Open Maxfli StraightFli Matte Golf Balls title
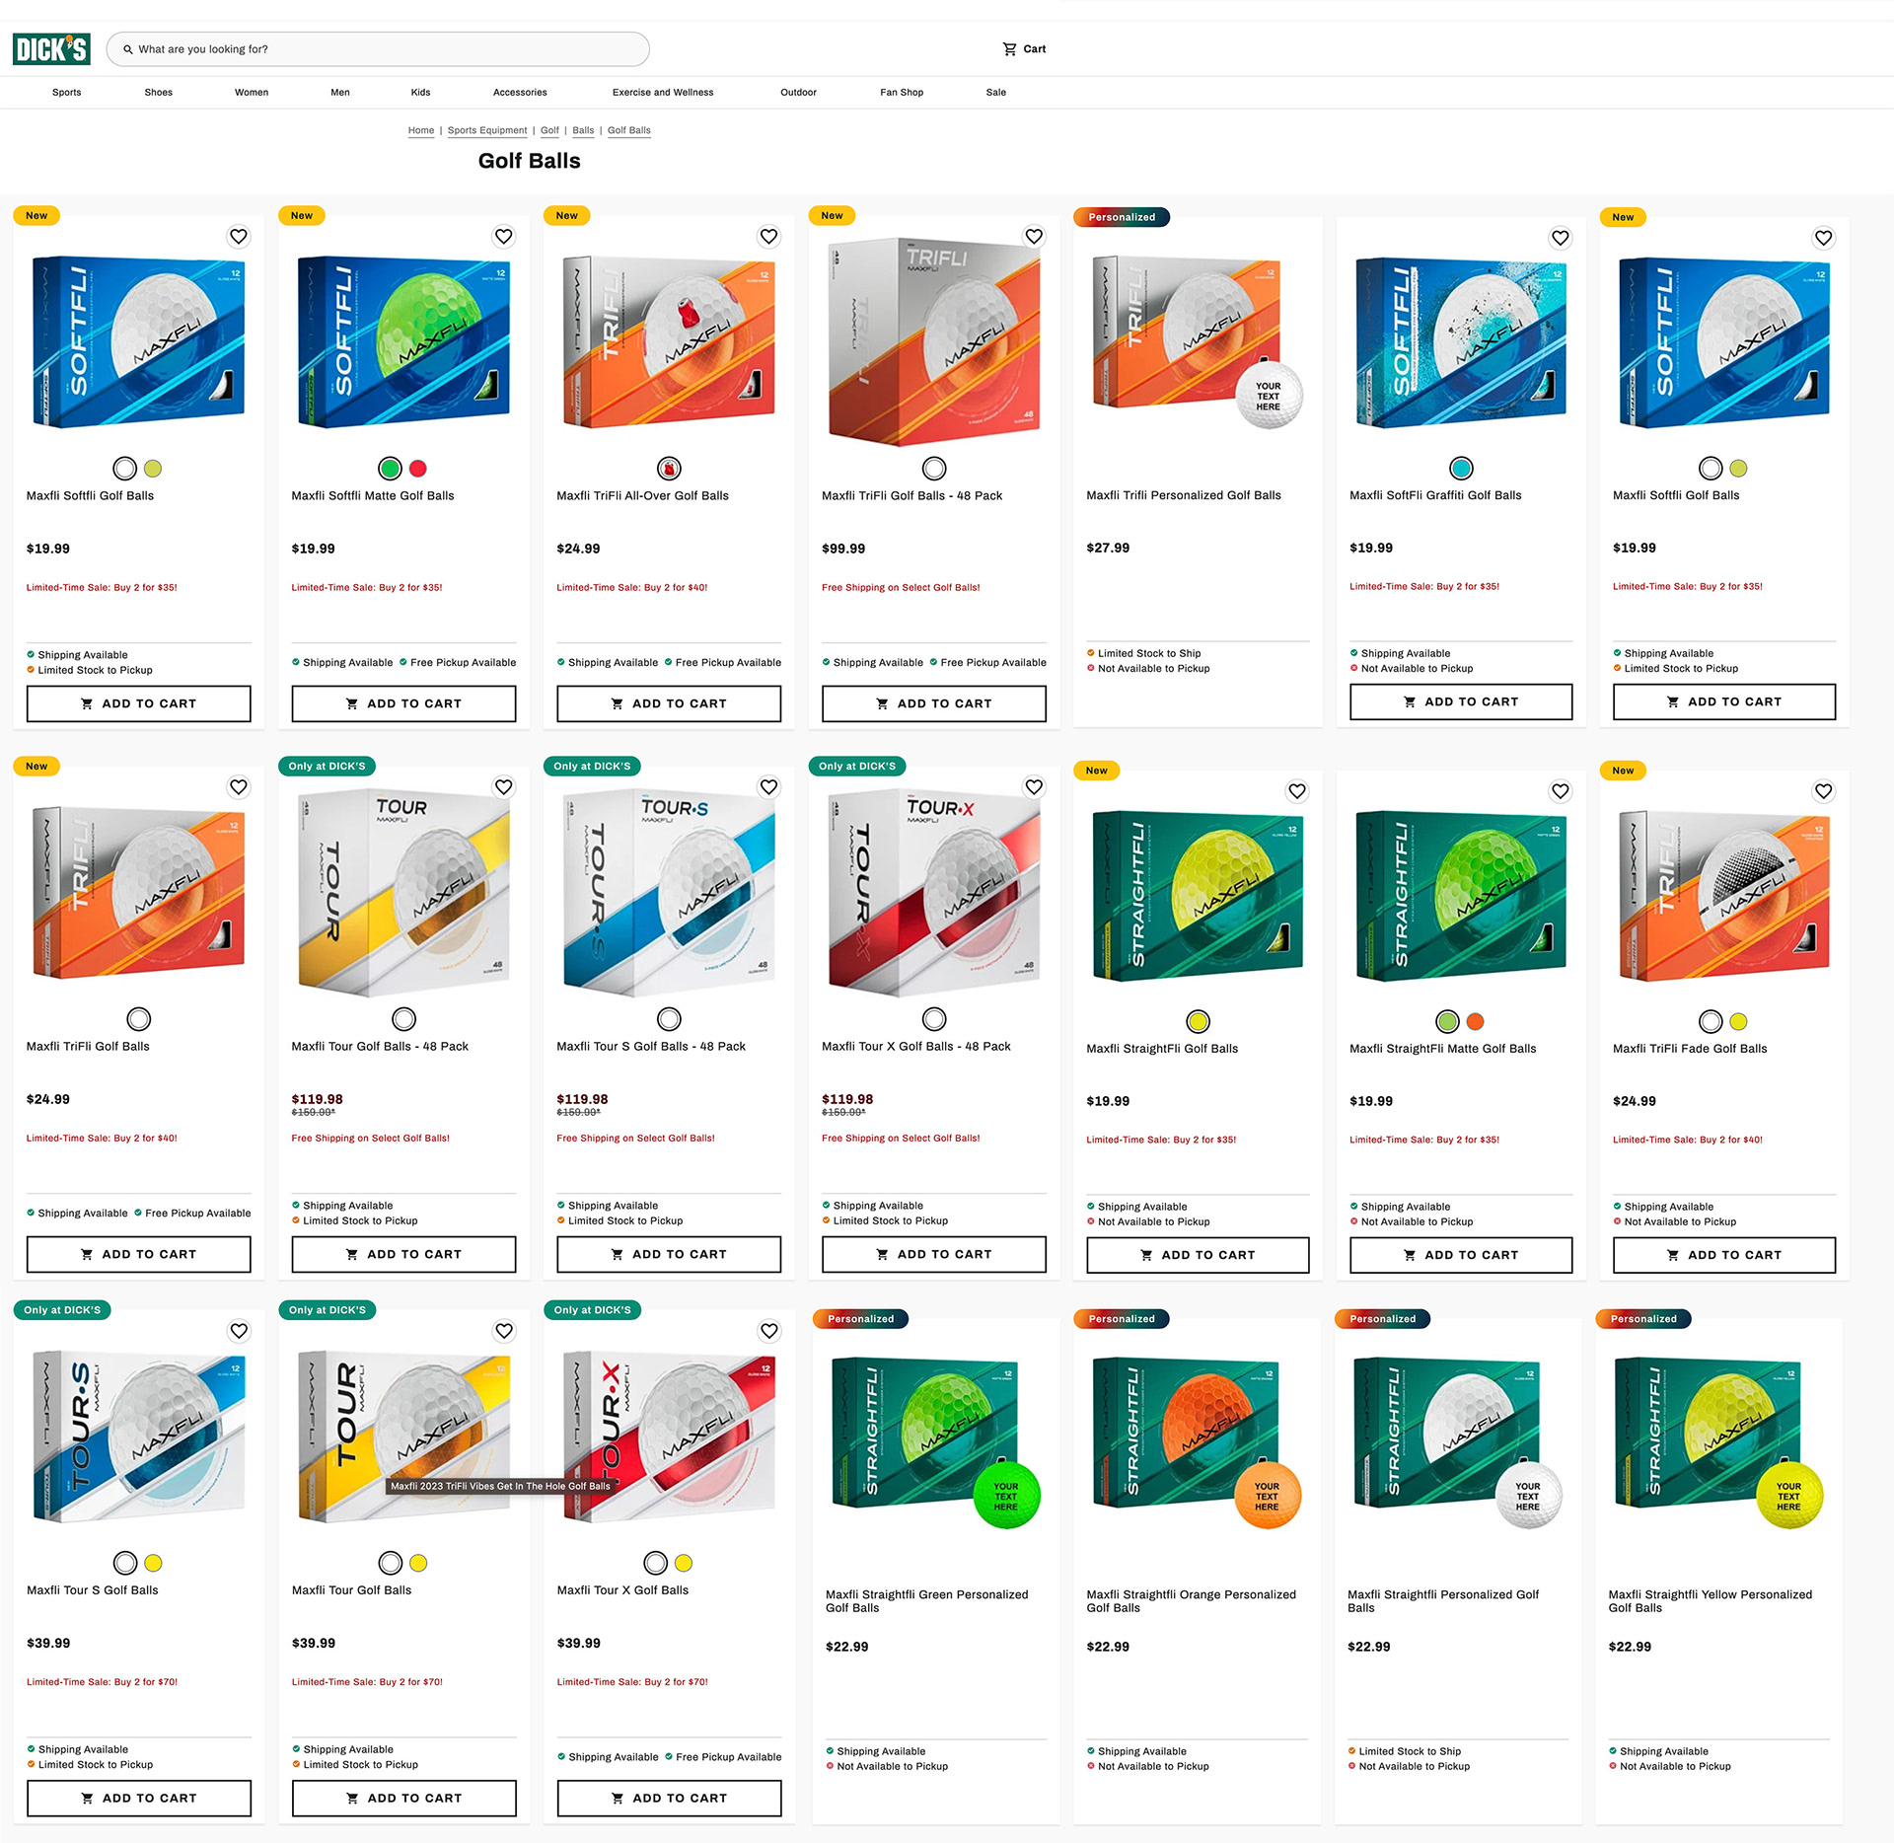This screenshot has height=1843, width=1894. (x=1442, y=1048)
